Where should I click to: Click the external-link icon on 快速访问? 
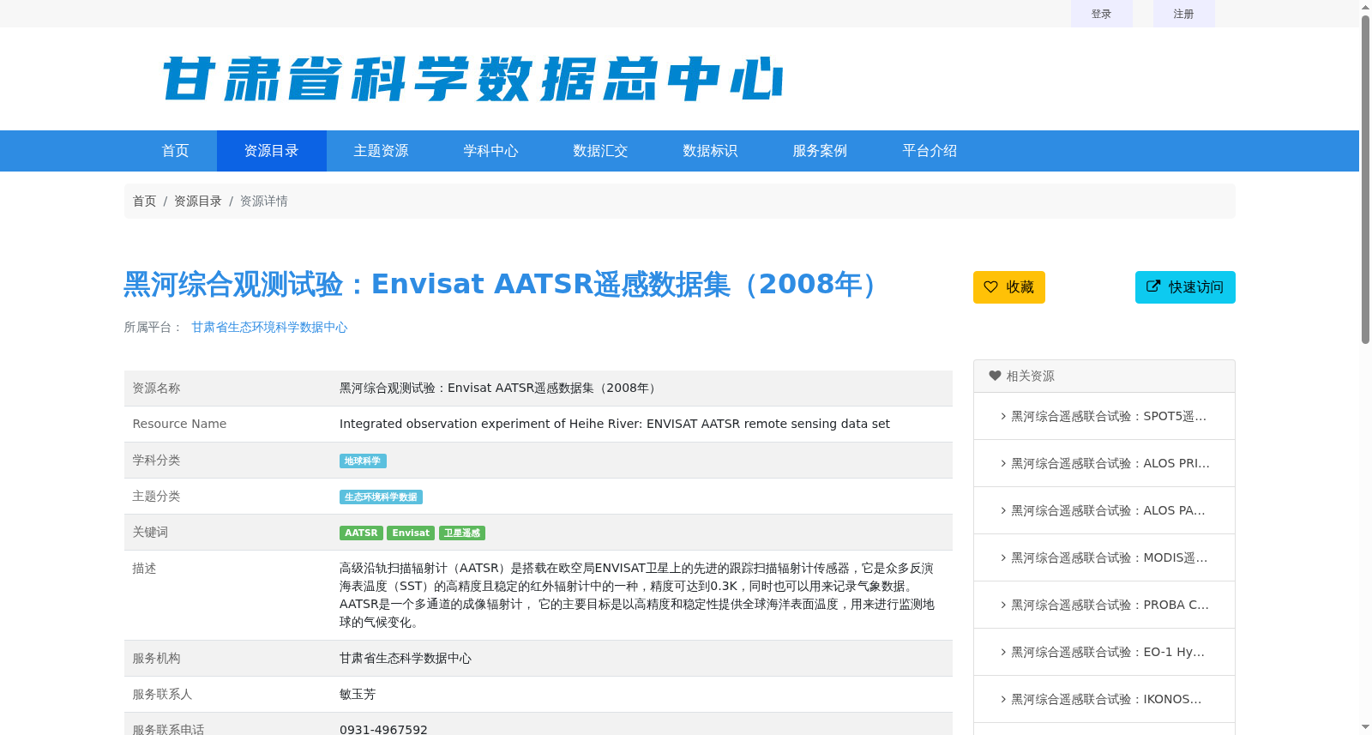point(1153,286)
